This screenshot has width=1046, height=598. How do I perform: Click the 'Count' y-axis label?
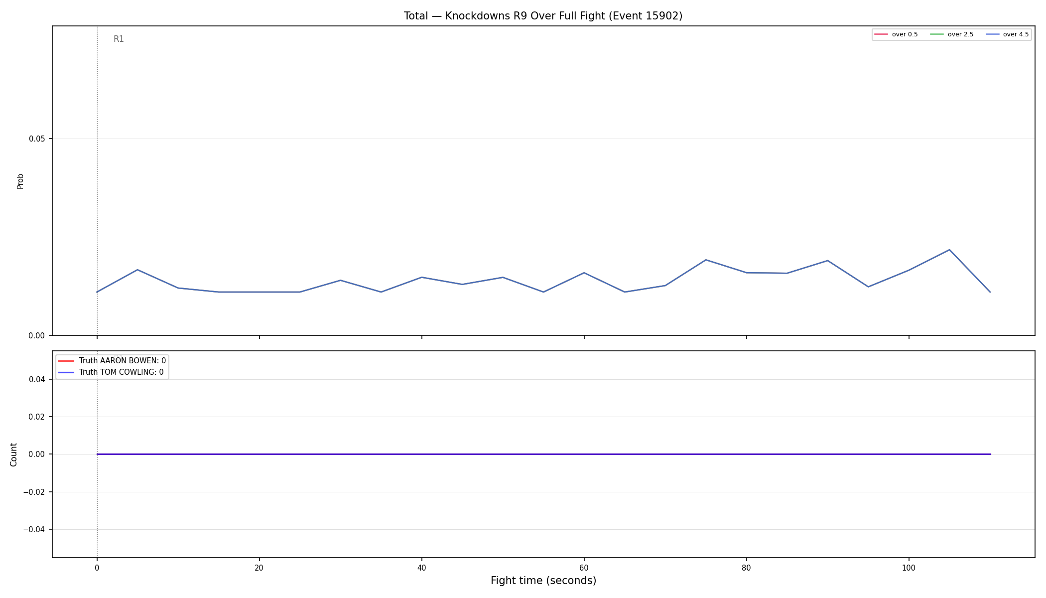(x=13, y=454)
